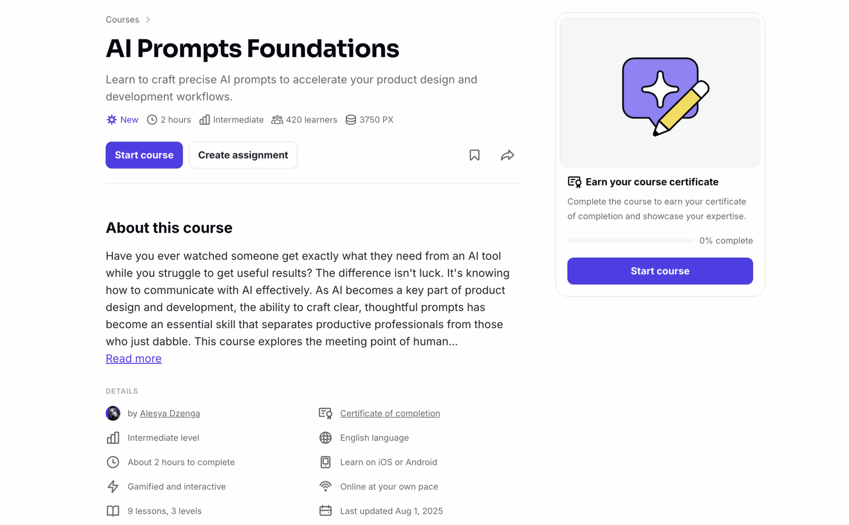Click the lightning icon for Gamified and interactive
849x525 pixels.
click(113, 486)
